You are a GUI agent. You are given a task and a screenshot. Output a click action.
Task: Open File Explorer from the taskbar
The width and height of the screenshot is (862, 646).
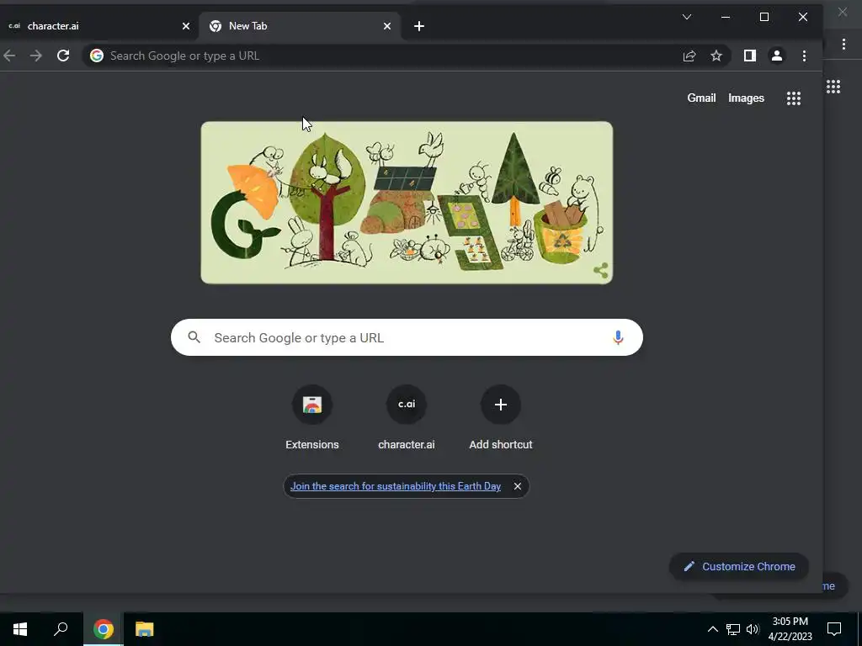coord(144,629)
